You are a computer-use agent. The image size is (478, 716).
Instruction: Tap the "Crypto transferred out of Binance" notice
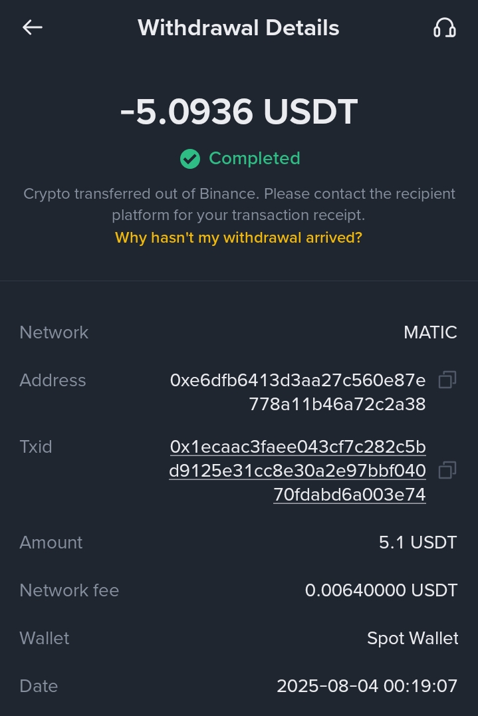239,204
